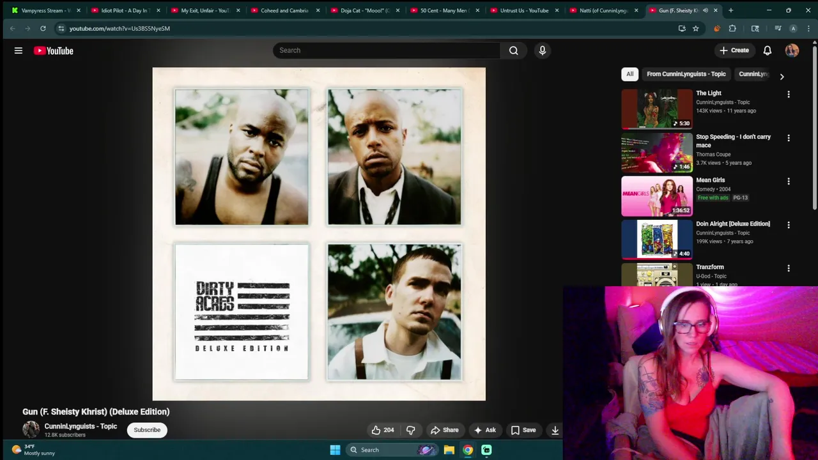The width and height of the screenshot is (818, 460).
Task: Save the video to a playlist
Action: [x=523, y=430]
